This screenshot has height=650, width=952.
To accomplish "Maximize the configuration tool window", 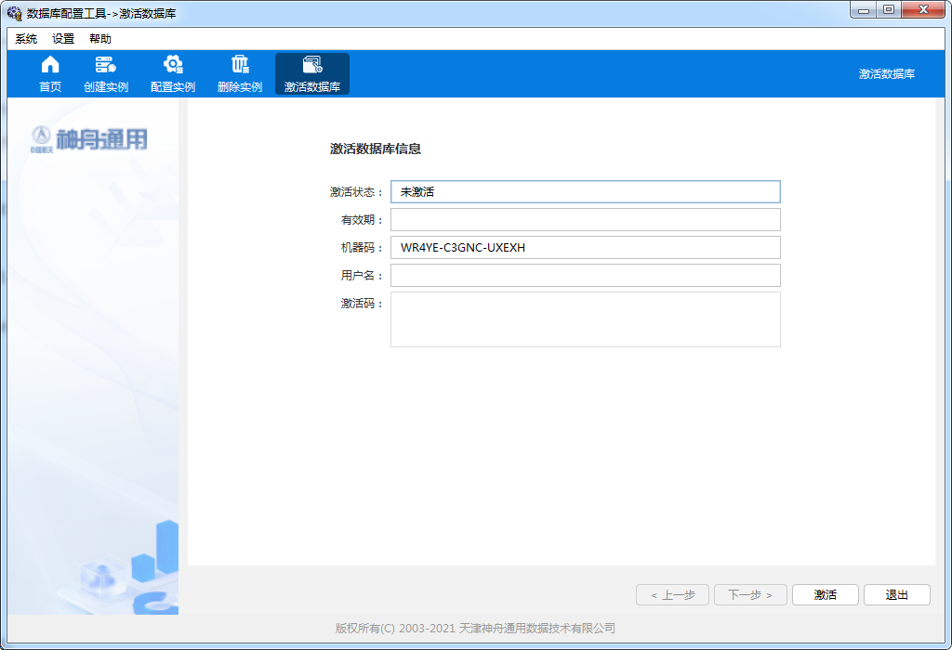I will tap(888, 10).
